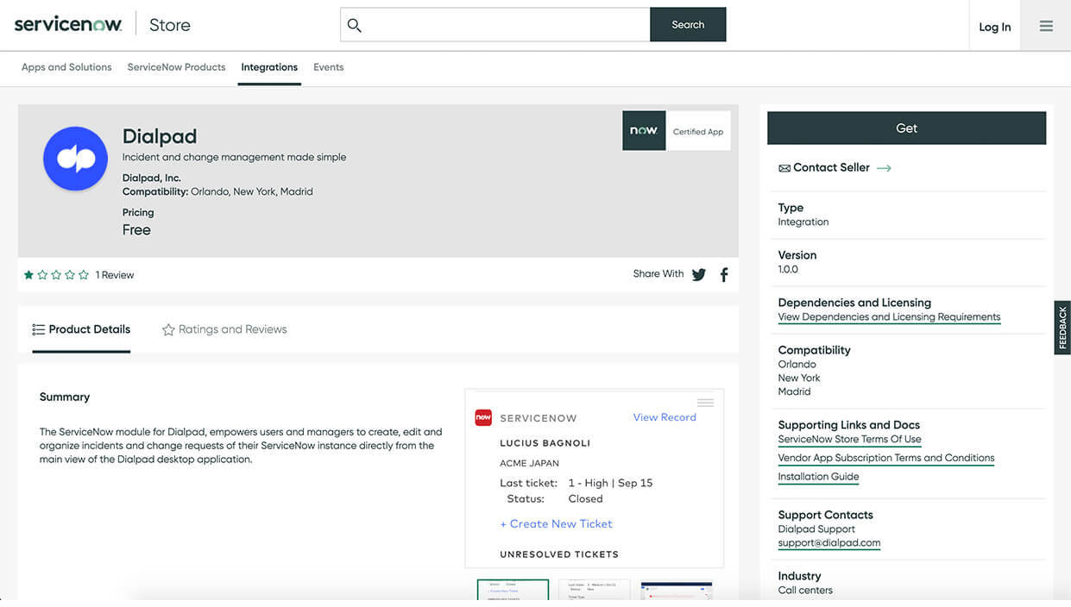
Task: Click the Call centers industry text
Action: [805, 591]
